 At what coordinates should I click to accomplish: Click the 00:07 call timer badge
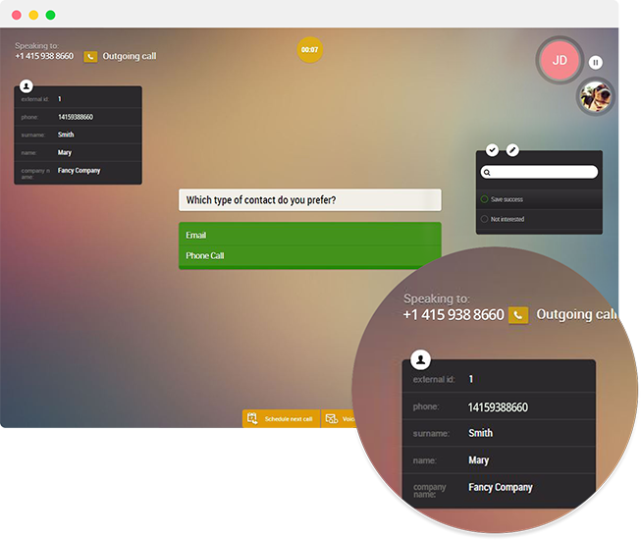point(309,49)
